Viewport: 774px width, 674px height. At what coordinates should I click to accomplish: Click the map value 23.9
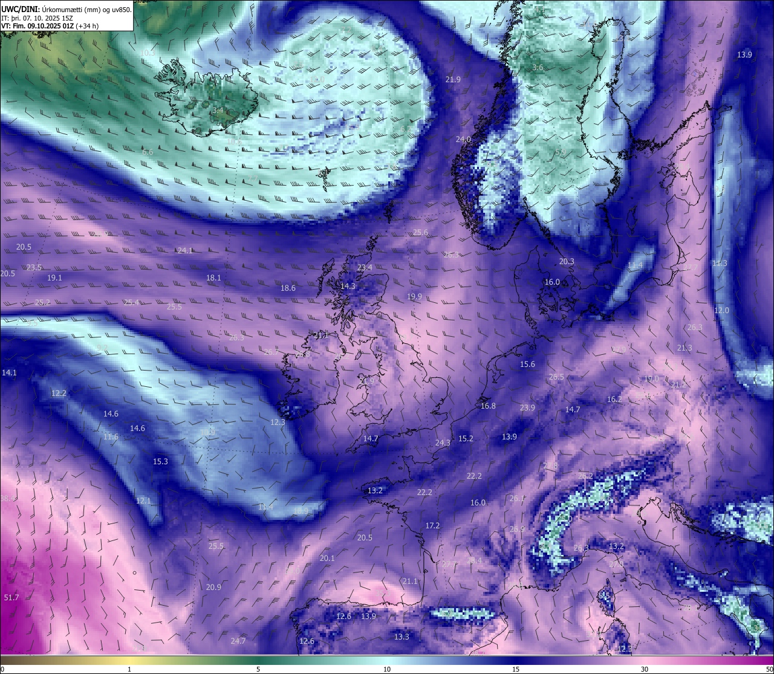(x=527, y=407)
